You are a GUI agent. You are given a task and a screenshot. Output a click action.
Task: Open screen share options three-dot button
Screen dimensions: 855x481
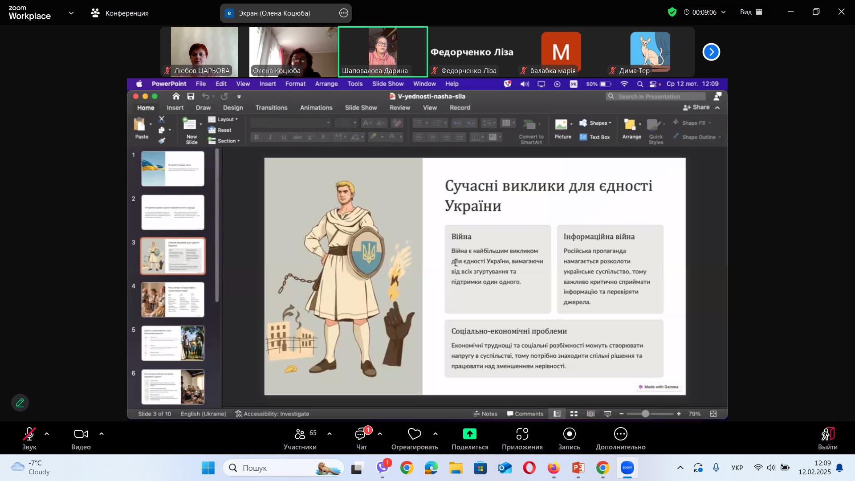pos(343,13)
